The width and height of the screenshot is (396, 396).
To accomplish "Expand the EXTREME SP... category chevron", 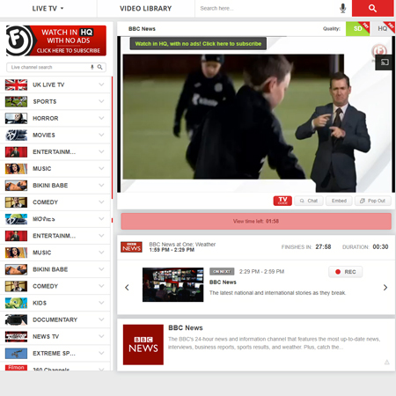I will coord(101,353).
